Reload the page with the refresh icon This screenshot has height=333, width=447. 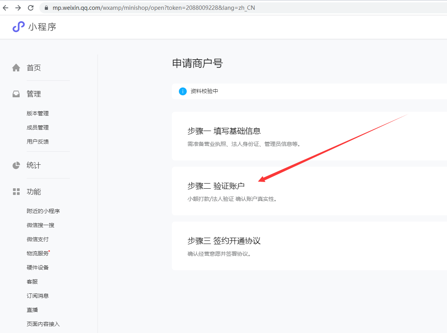tap(31, 8)
